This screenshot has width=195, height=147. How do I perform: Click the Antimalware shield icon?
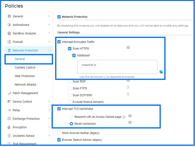[9, 25]
